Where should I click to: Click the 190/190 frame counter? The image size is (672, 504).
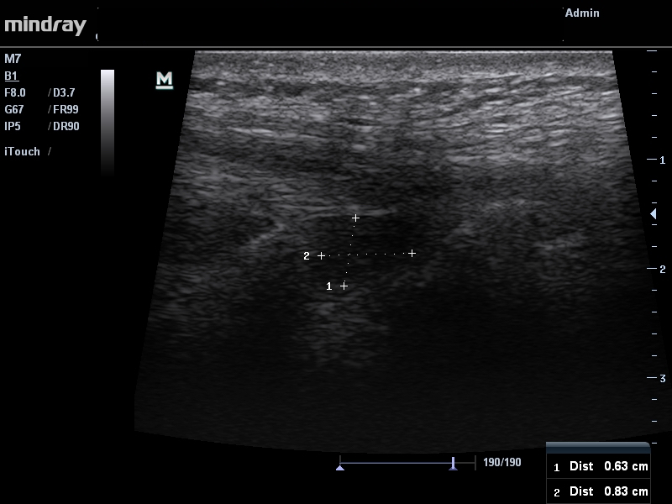[502, 463]
